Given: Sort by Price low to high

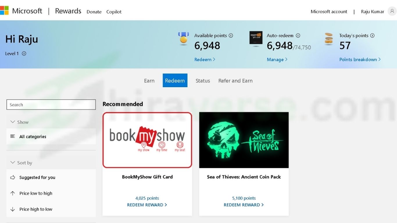Looking at the screenshot, I should coord(51,193).
